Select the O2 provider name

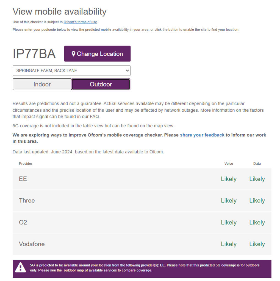point(23,222)
